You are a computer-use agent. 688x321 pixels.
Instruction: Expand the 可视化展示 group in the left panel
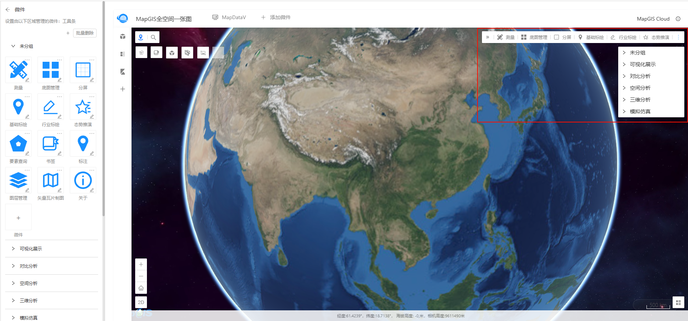pos(13,249)
